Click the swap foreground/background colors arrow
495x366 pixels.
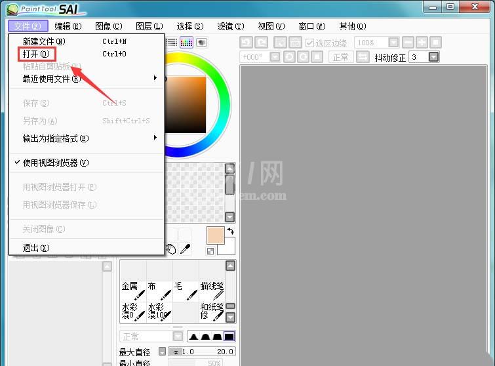point(230,231)
